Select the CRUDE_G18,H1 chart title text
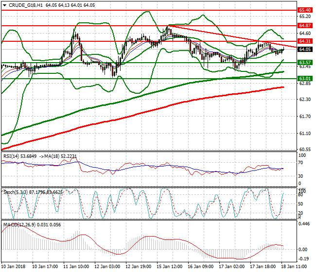This screenshot has width=316, height=272. [x=26, y=5]
